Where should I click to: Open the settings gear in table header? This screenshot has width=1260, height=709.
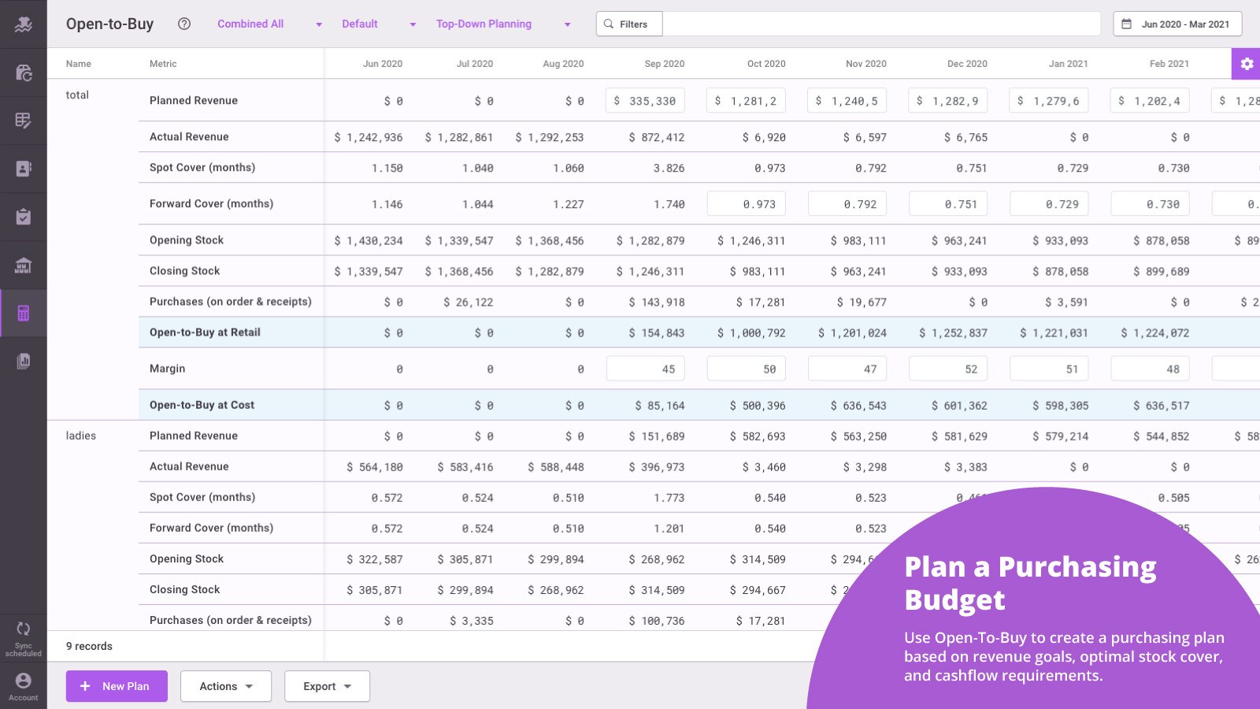[x=1246, y=64]
